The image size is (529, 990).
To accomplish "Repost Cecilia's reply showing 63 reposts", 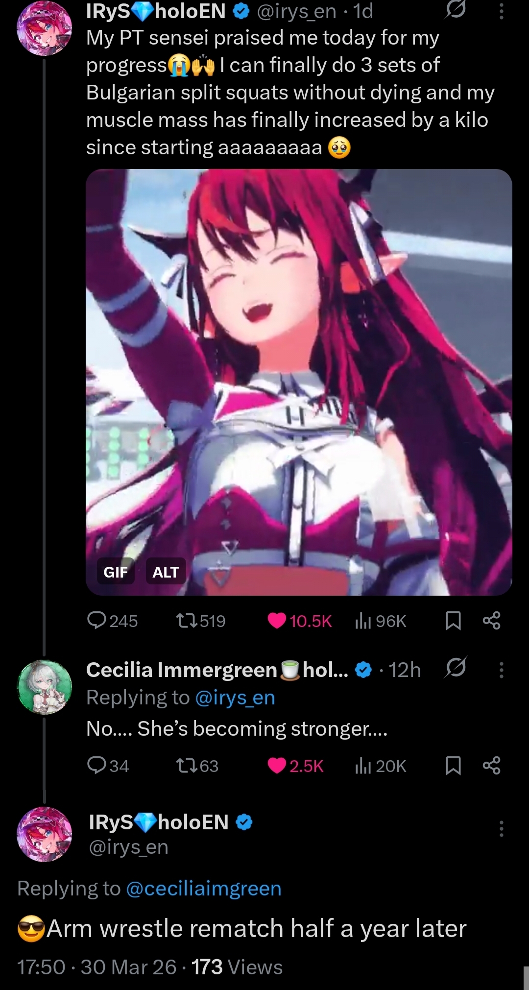I will click(x=197, y=765).
